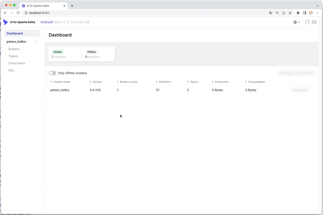Sort by Cluster name column
This screenshot has height=215, width=323.
coord(60,82)
